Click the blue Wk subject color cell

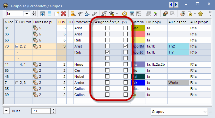pos(138,83)
